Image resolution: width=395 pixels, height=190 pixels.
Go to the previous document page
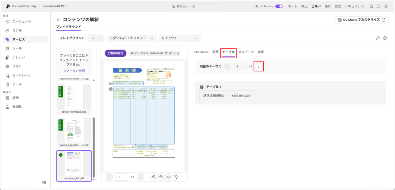[109, 177]
